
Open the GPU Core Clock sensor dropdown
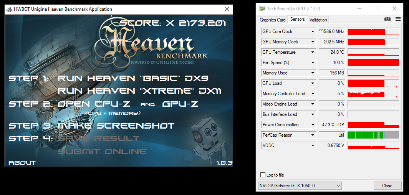pyautogui.click(x=313, y=31)
